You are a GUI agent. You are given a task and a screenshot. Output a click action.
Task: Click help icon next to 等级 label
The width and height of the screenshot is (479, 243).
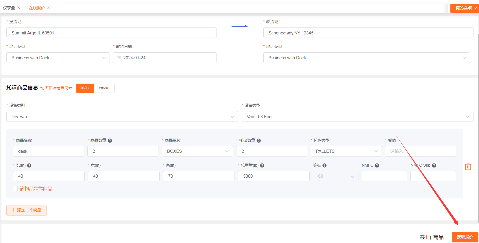coord(324,165)
